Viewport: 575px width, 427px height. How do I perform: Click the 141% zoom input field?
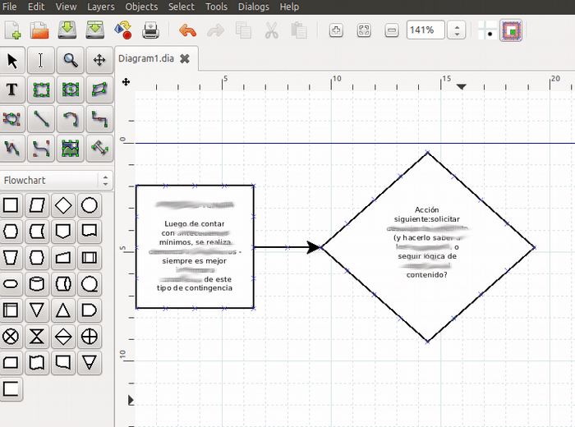click(x=425, y=30)
